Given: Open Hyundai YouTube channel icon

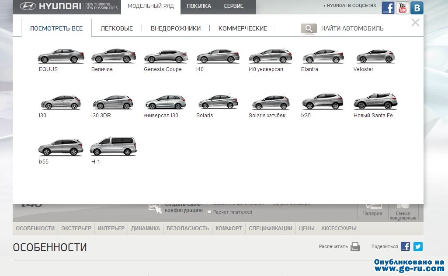Looking at the screenshot, I should point(403,8).
